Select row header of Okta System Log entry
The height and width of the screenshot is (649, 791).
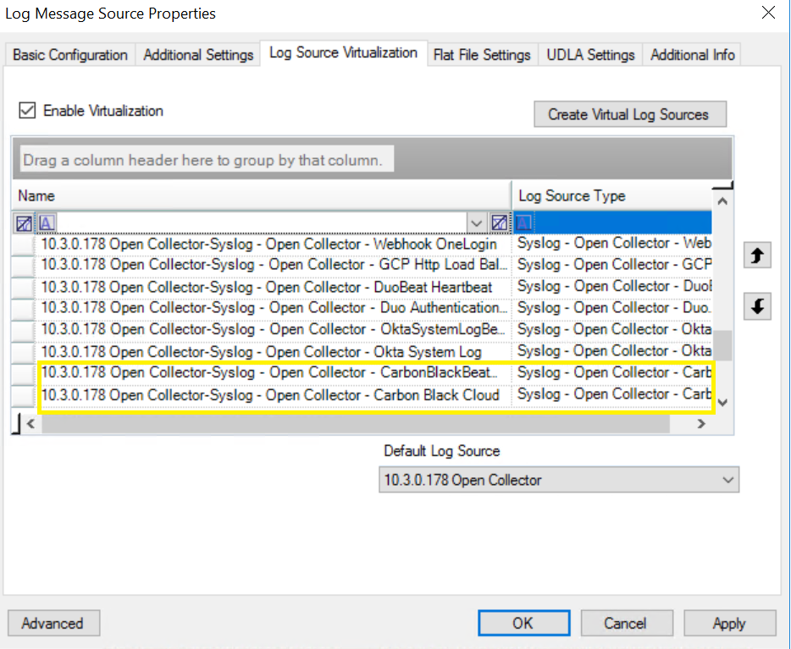pyautogui.click(x=25, y=351)
